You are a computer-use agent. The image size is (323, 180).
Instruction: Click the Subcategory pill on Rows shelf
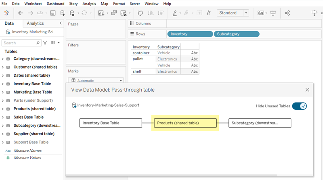[236, 34]
